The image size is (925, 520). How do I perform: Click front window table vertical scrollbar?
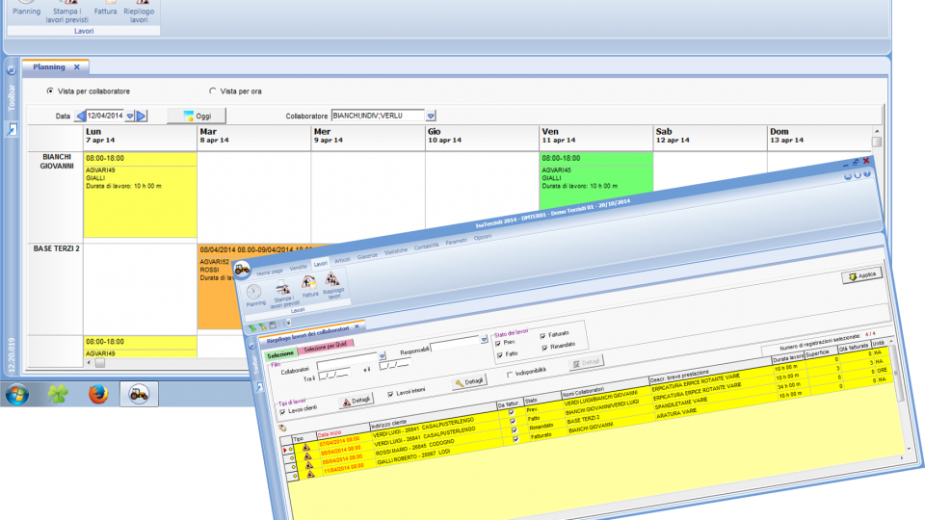click(898, 376)
